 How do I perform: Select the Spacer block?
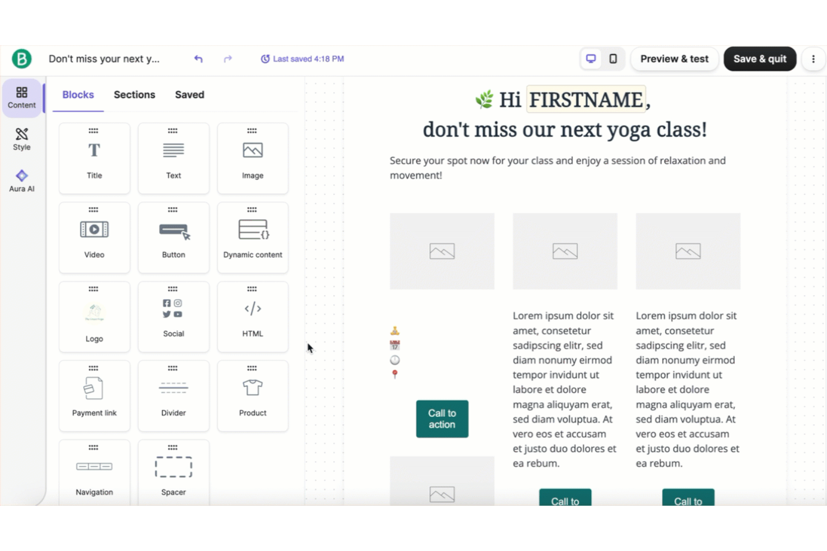173,472
